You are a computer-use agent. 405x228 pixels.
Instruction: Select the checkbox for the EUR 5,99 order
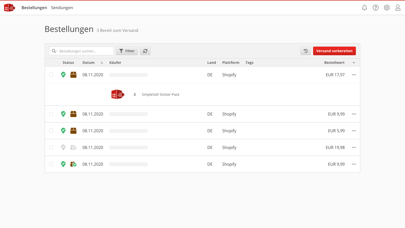[x=51, y=131]
